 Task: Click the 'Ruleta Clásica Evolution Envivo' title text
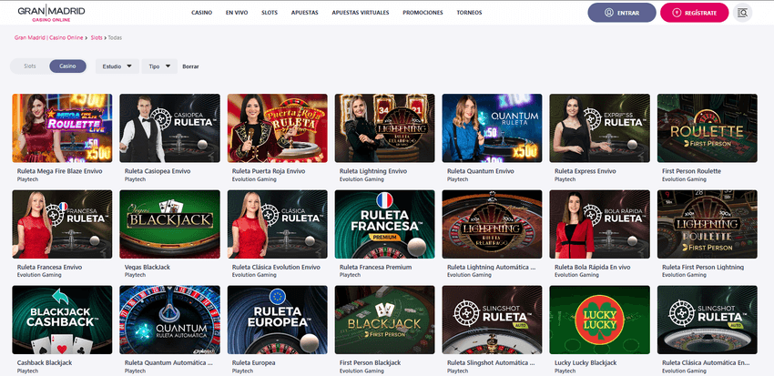pos(276,267)
